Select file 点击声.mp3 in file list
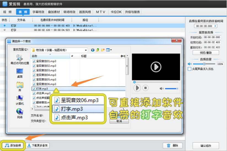This screenshot has height=151, width=227. 42,93
